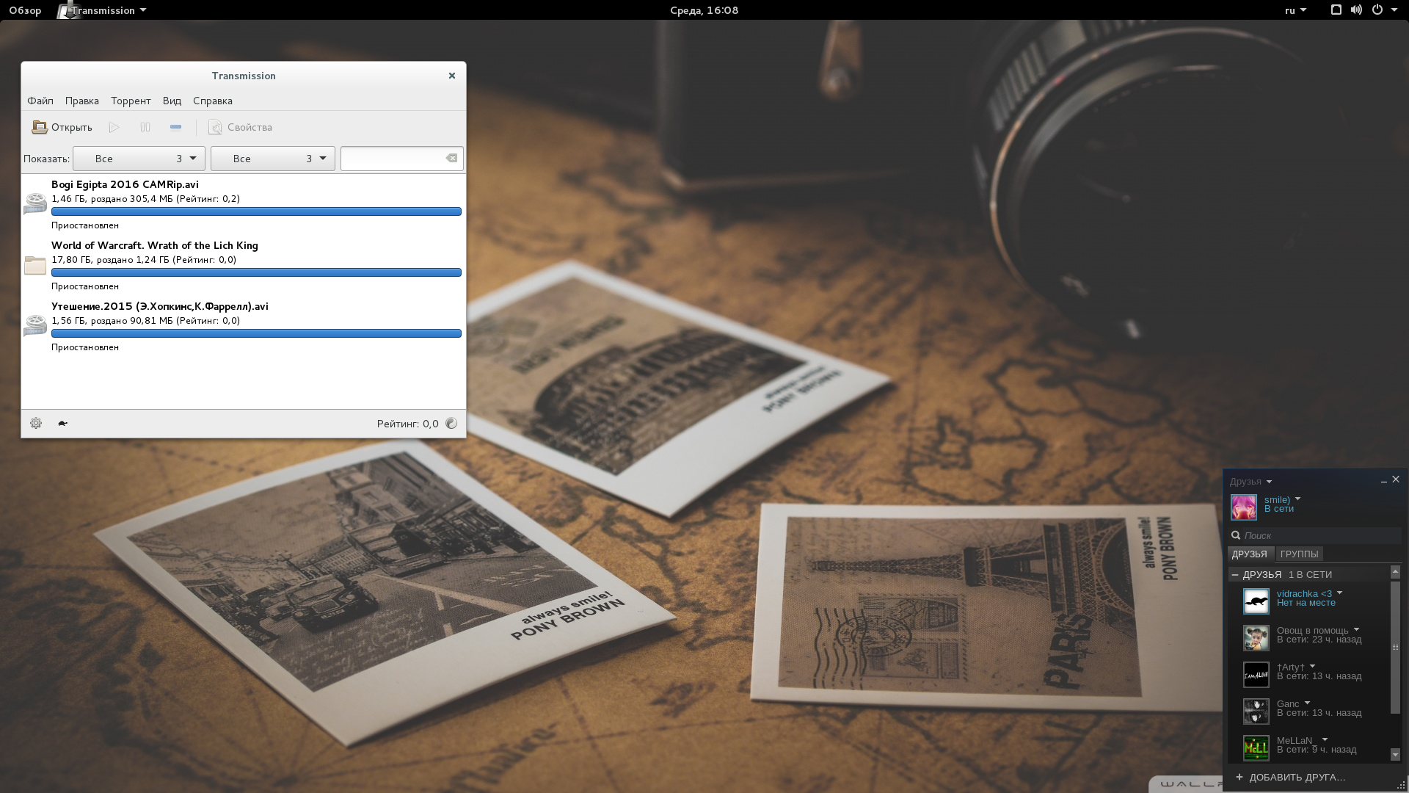Open the ru keyboard layout switcher
This screenshot has width=1409, height=793.
tap(1295, 10)
